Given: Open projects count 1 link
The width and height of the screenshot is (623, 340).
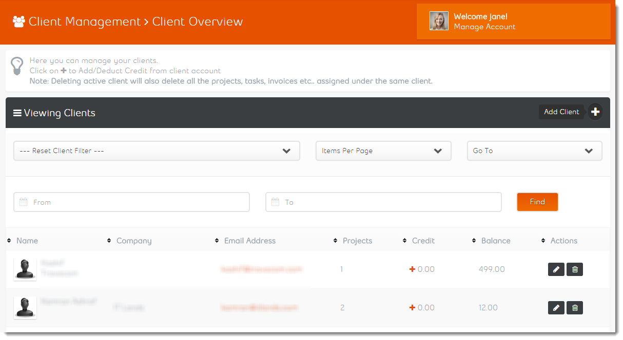Looking at the screenshot, I should tap(342, 269).
